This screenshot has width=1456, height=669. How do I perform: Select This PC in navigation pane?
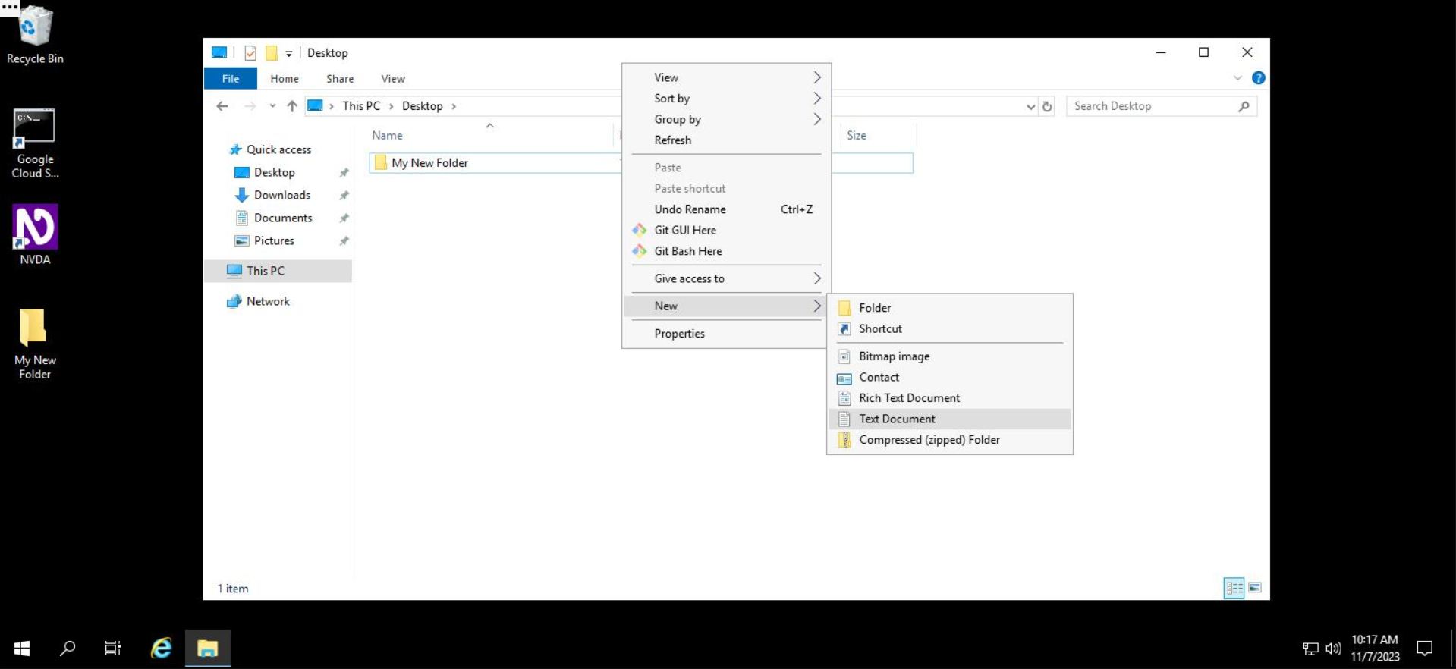(278, 271)
